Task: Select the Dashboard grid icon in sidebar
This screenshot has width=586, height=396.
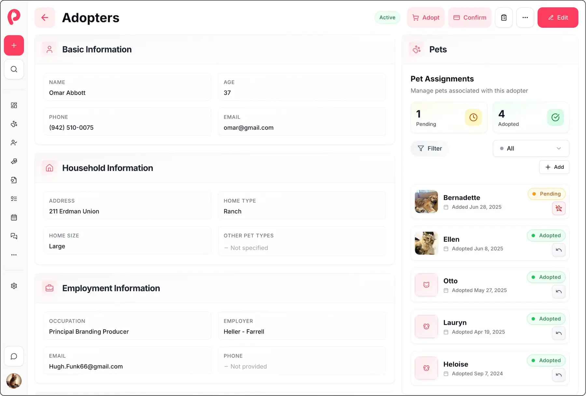Action: pos(14,105)
